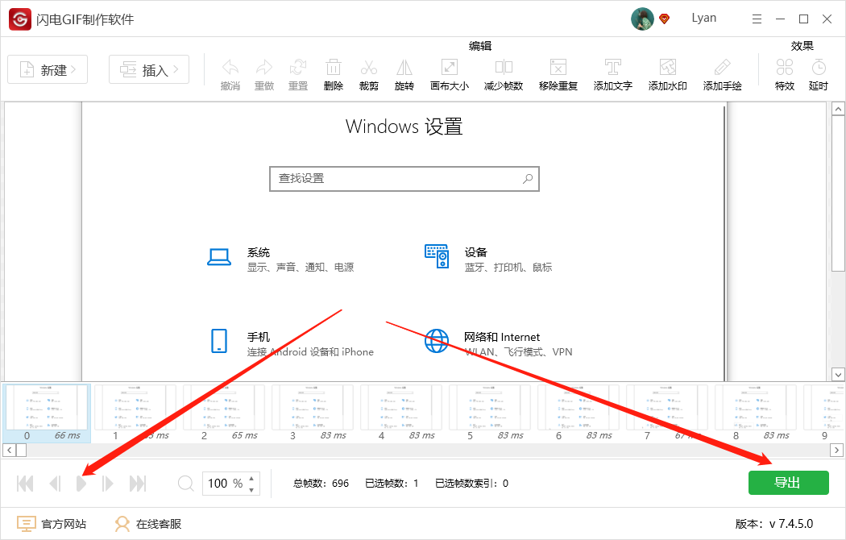Click Remove Duplicates (移除重复) icon
This screenshot has height=540, width=846.
558,74
